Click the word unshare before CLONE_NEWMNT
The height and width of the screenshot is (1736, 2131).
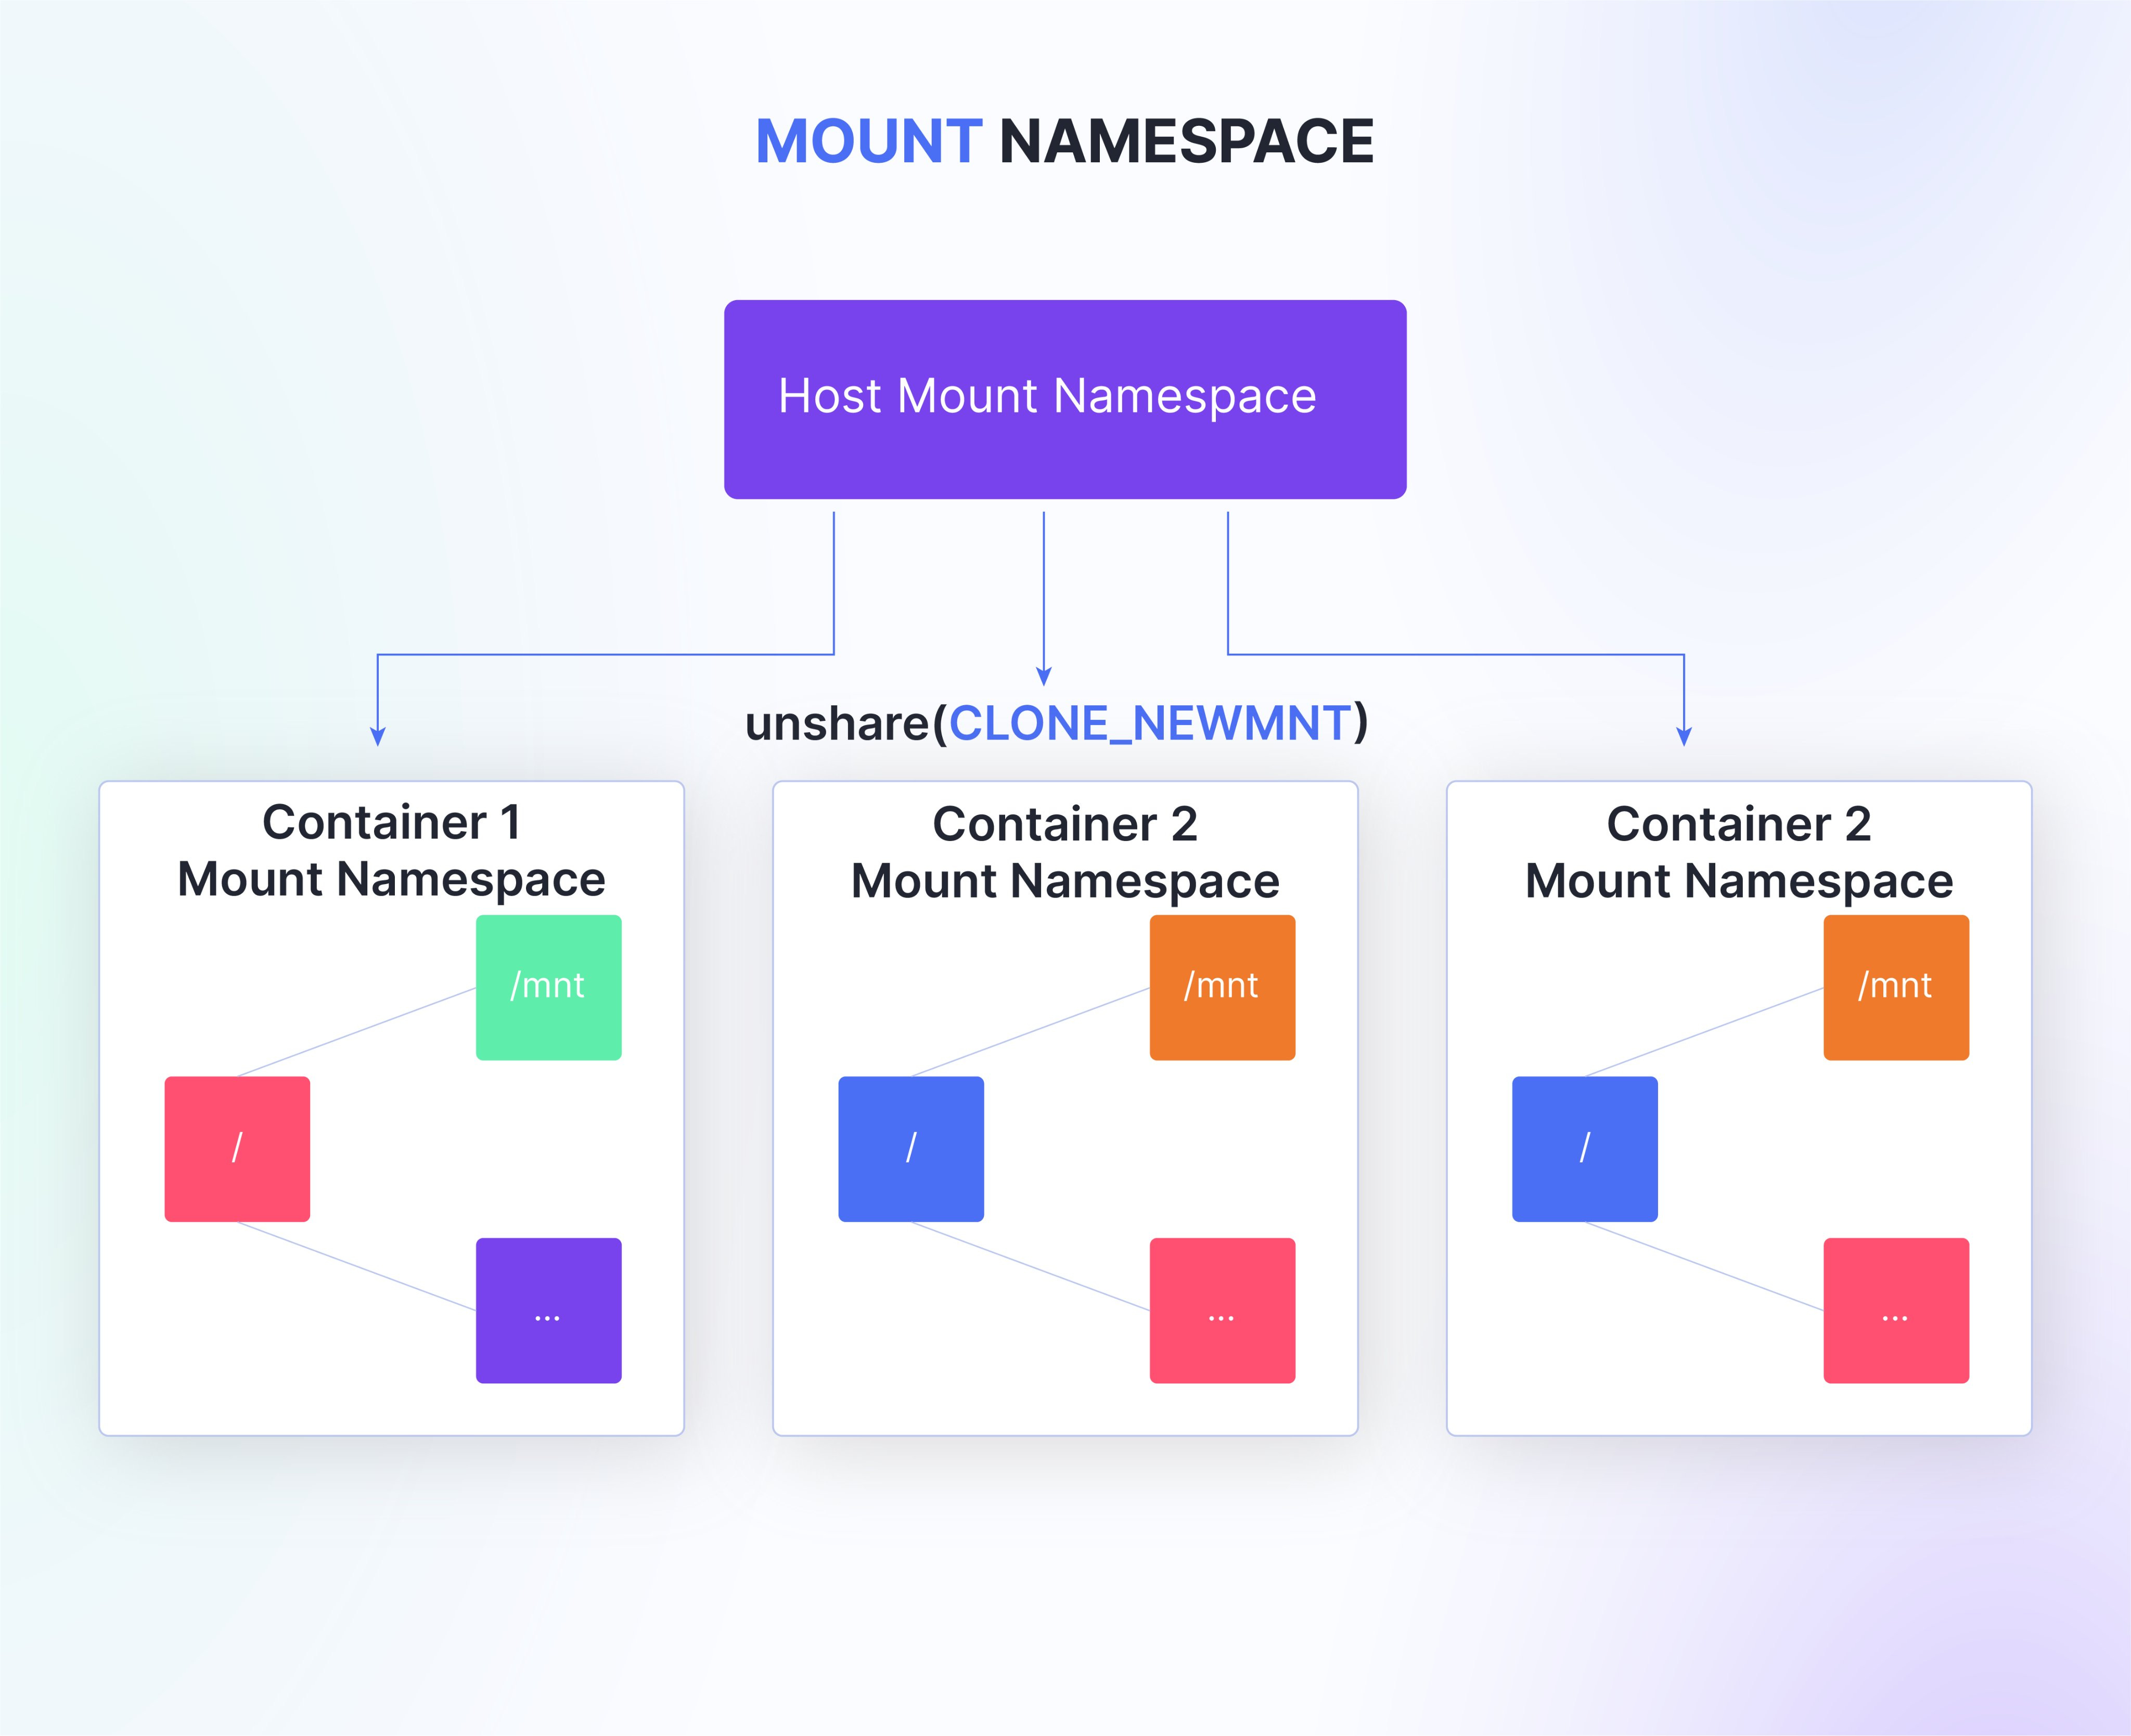pos(838,723)
